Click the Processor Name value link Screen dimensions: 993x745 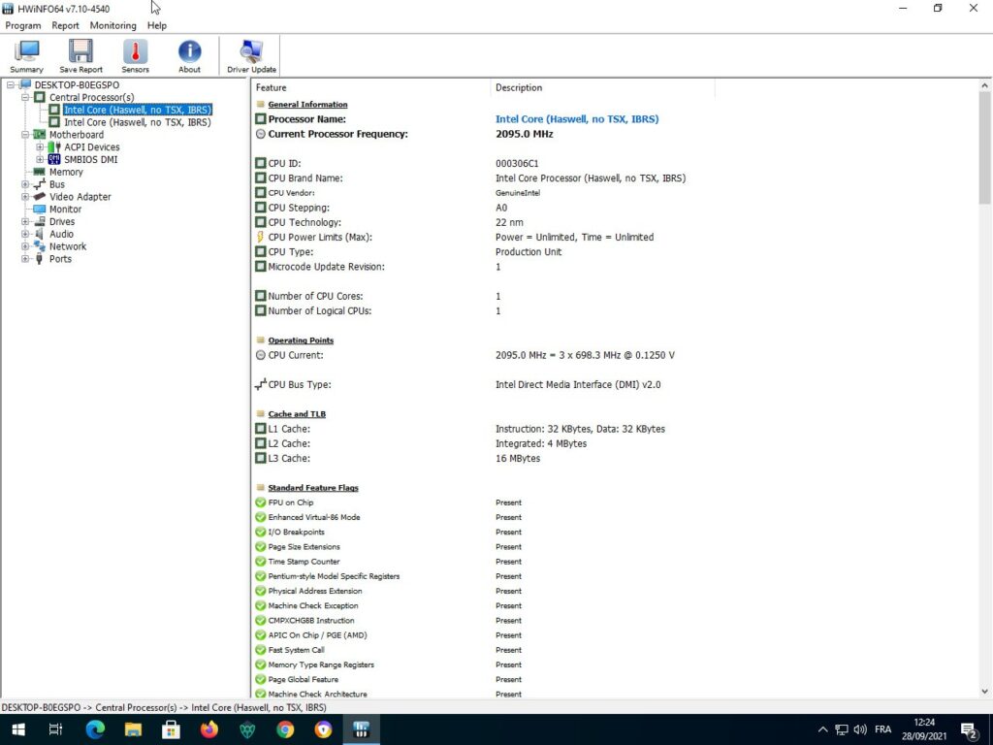(x=577, y=119)
